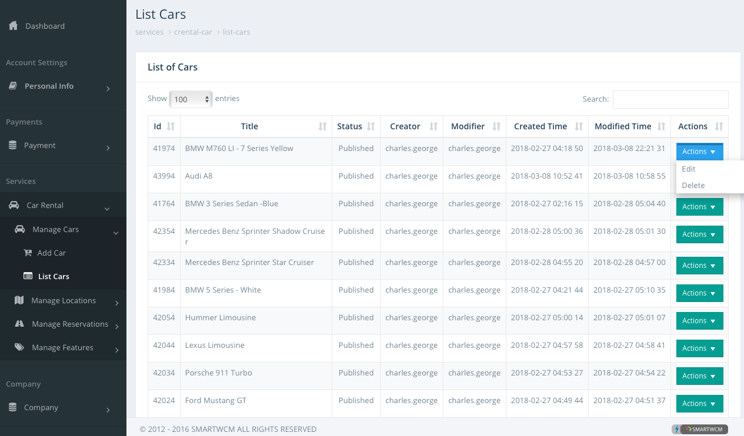Click the Audi A8 title cell
This screenshot has width=744, height=436.
[256, 179]
